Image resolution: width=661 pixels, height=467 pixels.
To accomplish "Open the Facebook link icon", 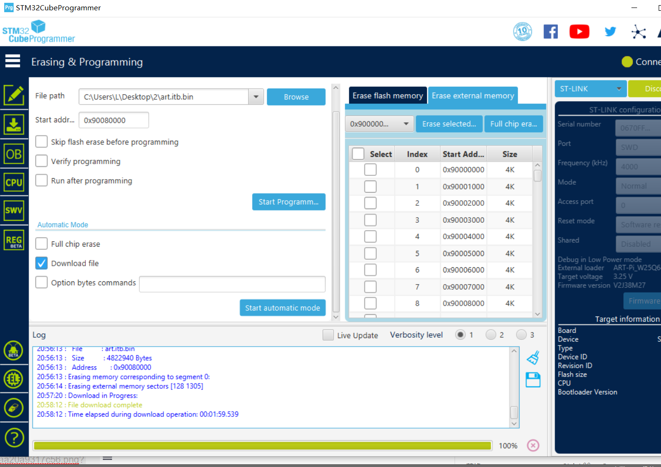I will [551, 31].
